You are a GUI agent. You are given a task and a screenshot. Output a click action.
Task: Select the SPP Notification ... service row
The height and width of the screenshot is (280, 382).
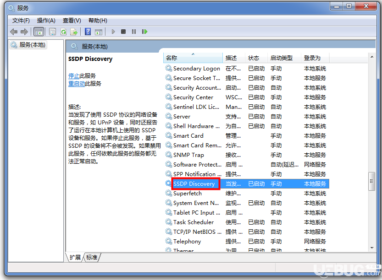[x=246, y=174]
